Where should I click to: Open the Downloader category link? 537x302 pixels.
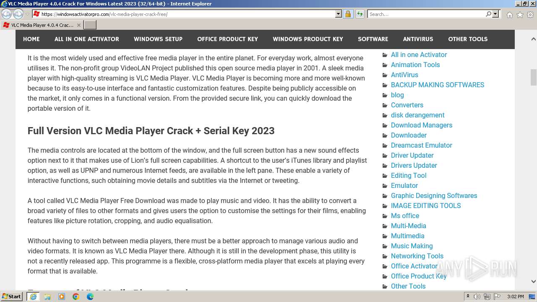(x=409, y=135)
